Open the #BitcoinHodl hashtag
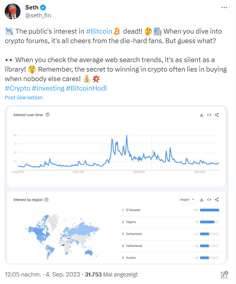236x284 pixels. [x=87, y=89]
